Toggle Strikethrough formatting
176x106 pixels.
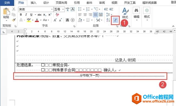tap(40, 15)
